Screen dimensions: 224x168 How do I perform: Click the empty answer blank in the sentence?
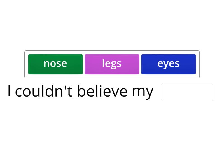tap(187, 92)
